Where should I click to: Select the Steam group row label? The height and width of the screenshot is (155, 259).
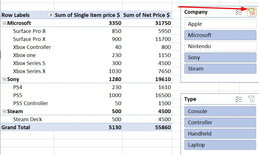(15, 111)
